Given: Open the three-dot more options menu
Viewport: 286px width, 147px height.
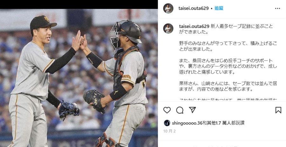Looking at the screenshot, I should pyautogui.click(x=277, y=8).
